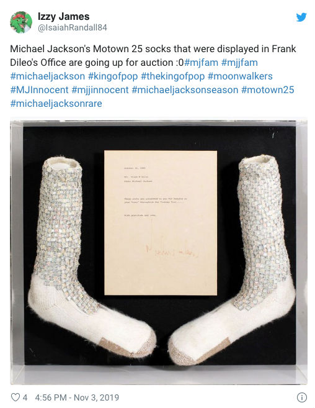The image size is (315, 408).
Task: Click the 4:56 PM - Nov 3, 2019 timestamp
Action: coord(77,397)
